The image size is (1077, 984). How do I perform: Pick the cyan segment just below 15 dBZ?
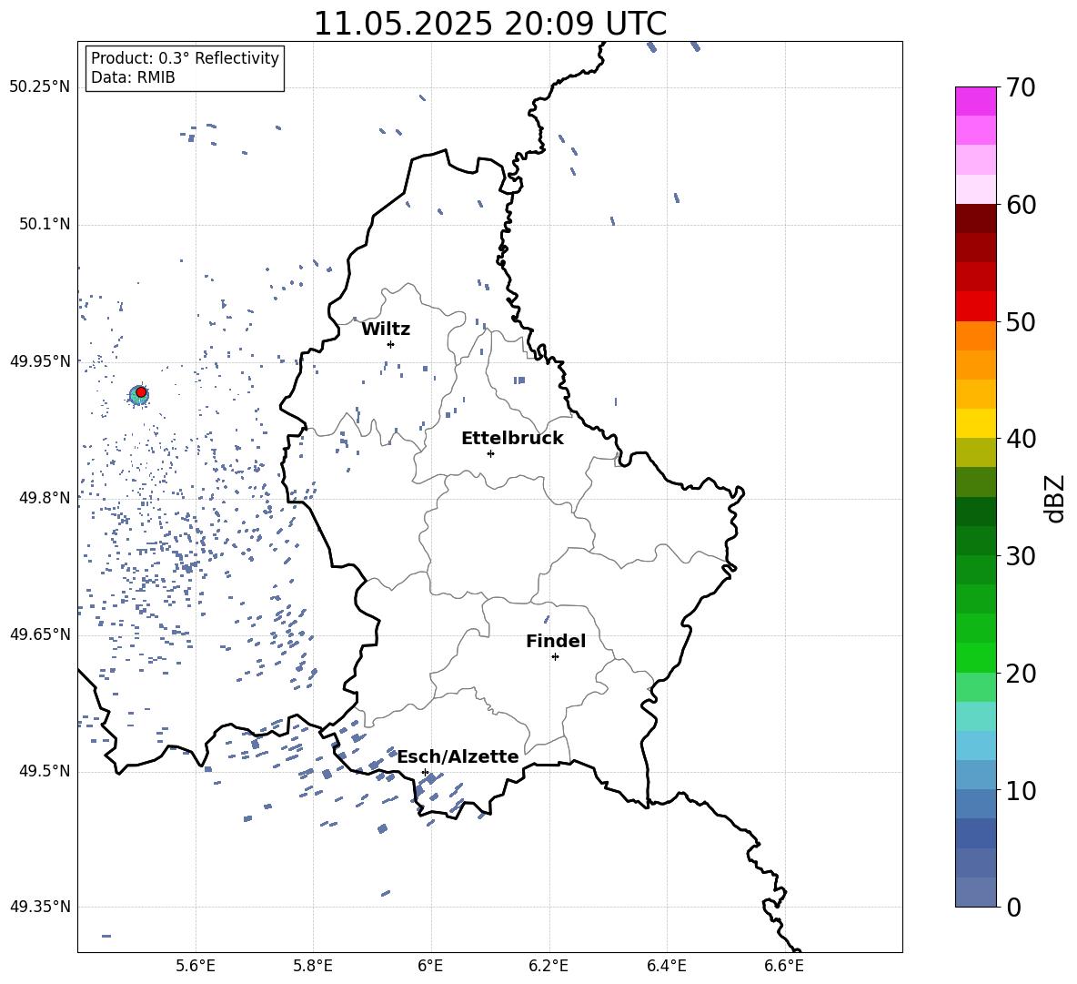click(x=975, y=746)
